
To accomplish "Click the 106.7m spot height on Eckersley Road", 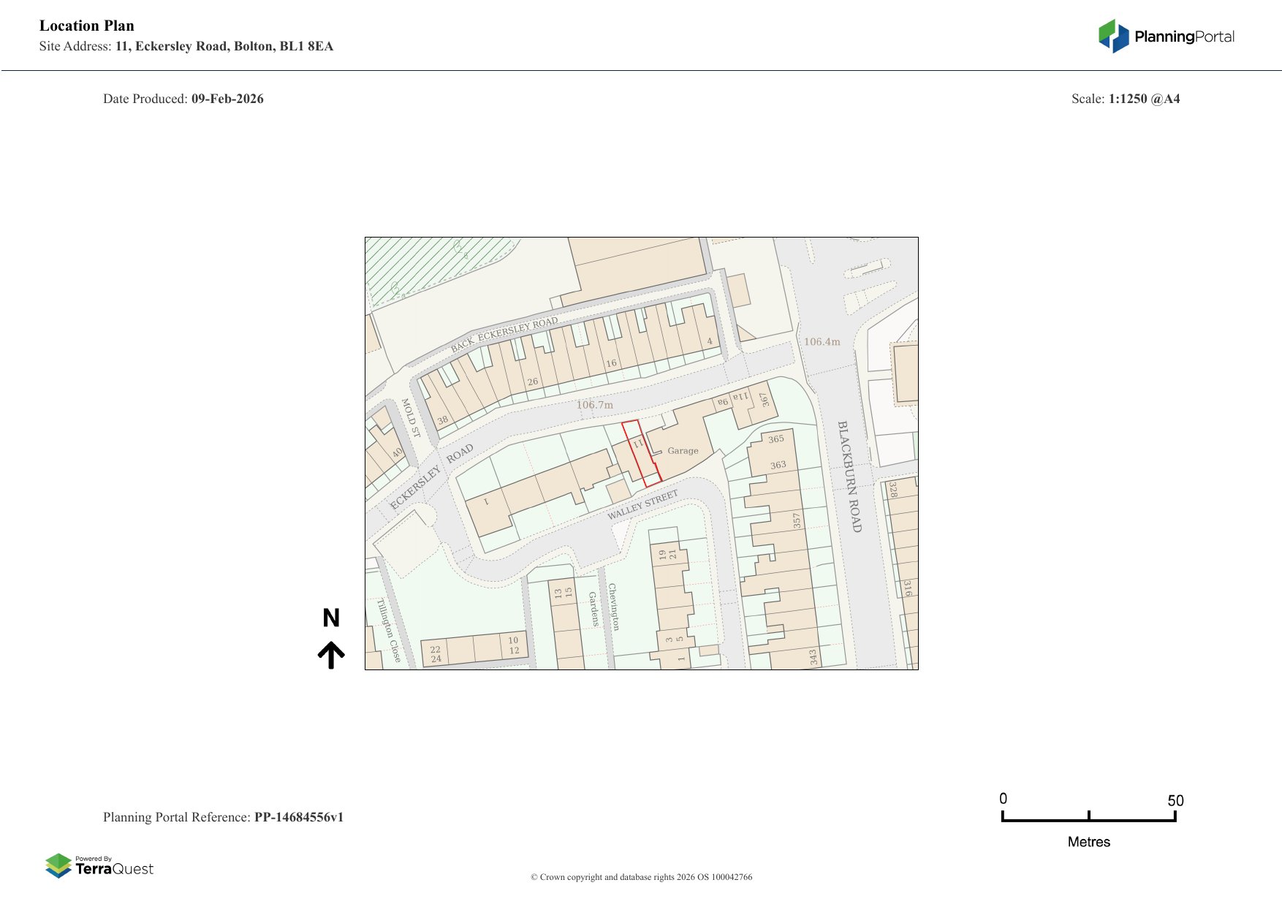I will tap(594, 405).
